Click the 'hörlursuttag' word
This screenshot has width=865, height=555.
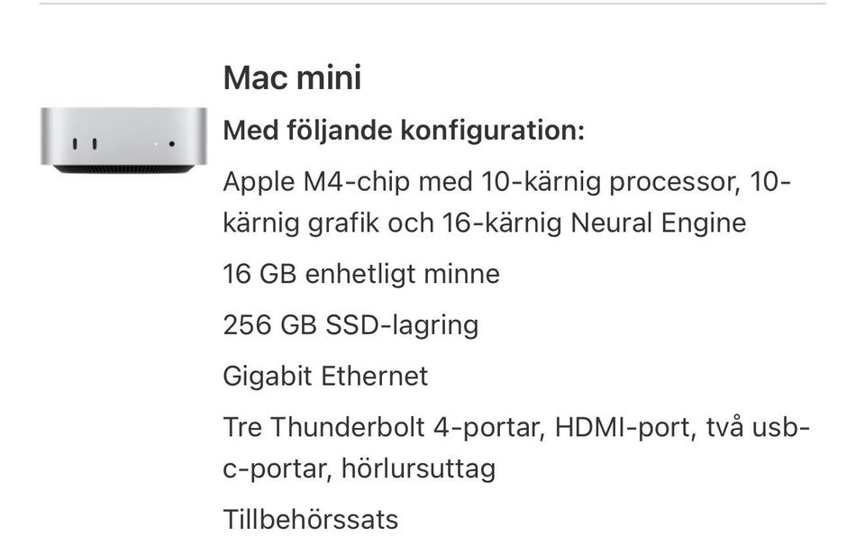[x=419, y=469]
